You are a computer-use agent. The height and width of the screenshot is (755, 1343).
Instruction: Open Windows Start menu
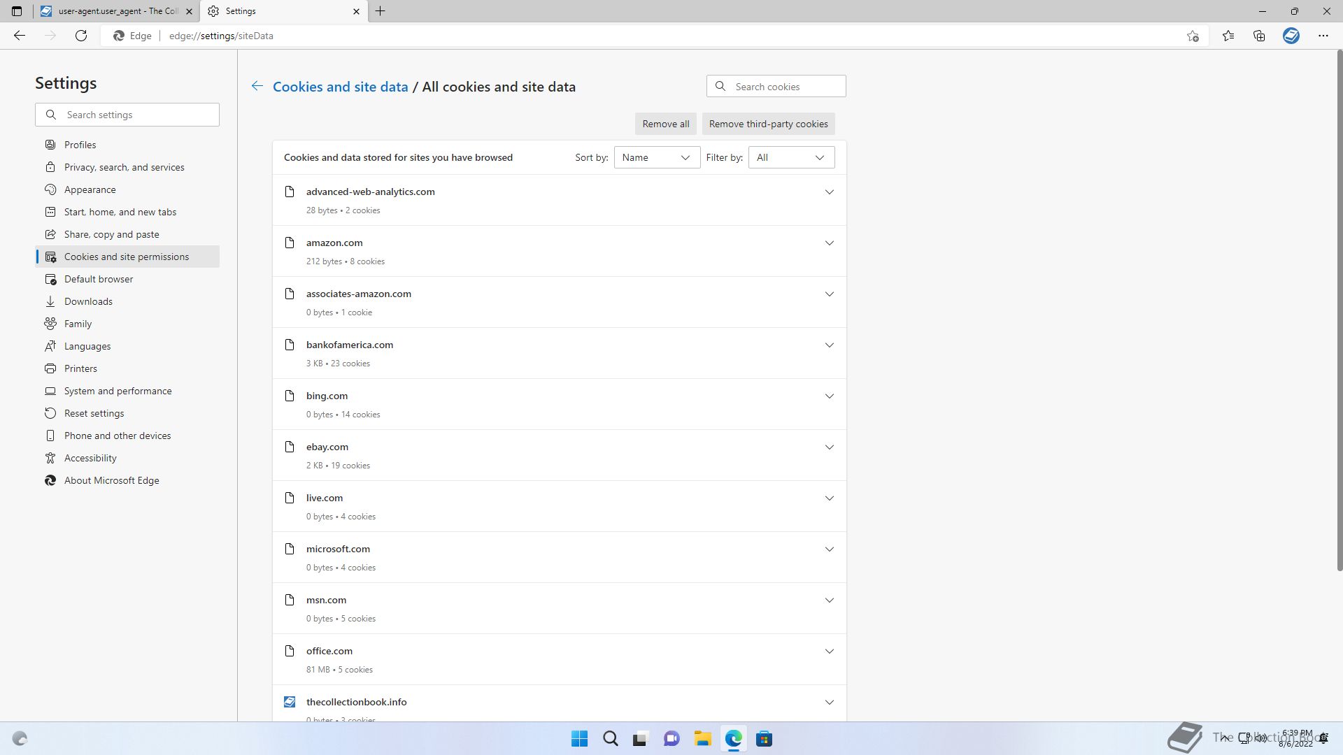(x=579, y=739)
